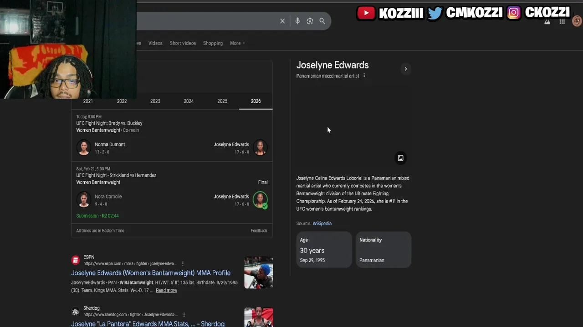The height and width of the screenshot is (327, 583).
Task: Open ESPN result three-dot options
Action: (183, 263)
